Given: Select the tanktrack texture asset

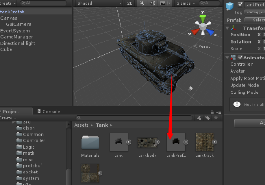Looking at the screenshot, I should click(205, 146).
